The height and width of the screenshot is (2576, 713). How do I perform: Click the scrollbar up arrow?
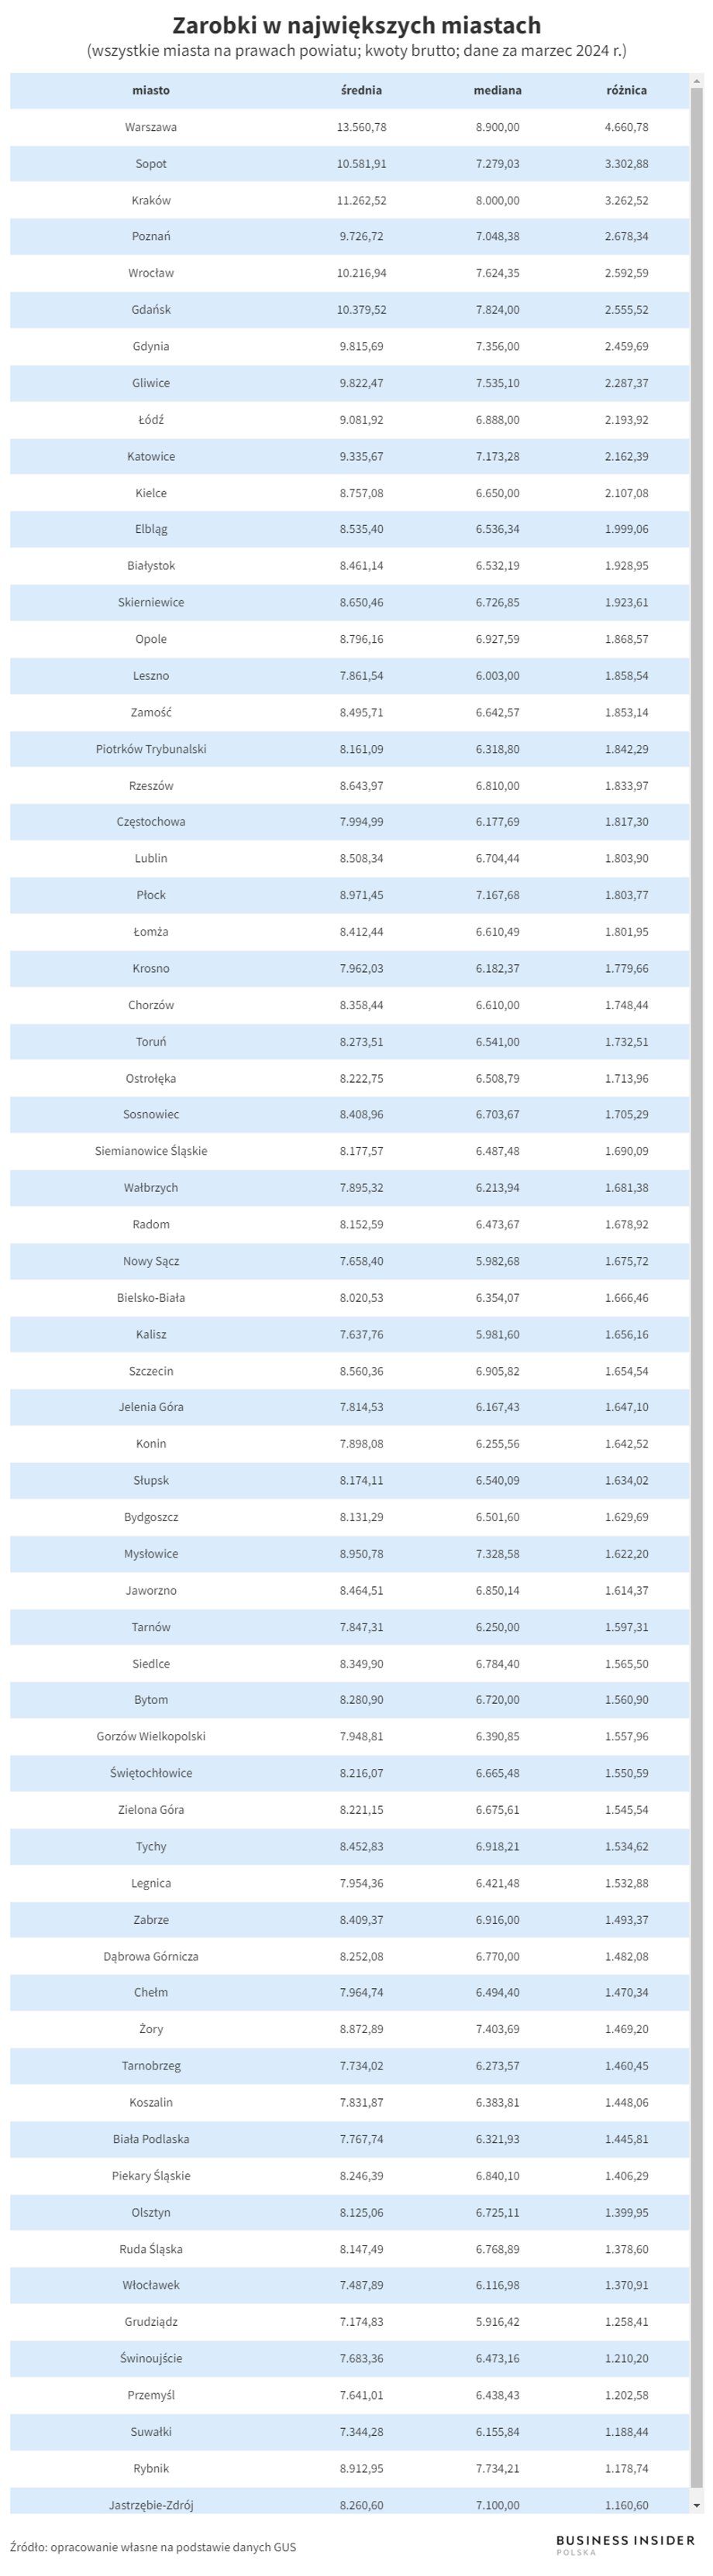click(696, 80)
